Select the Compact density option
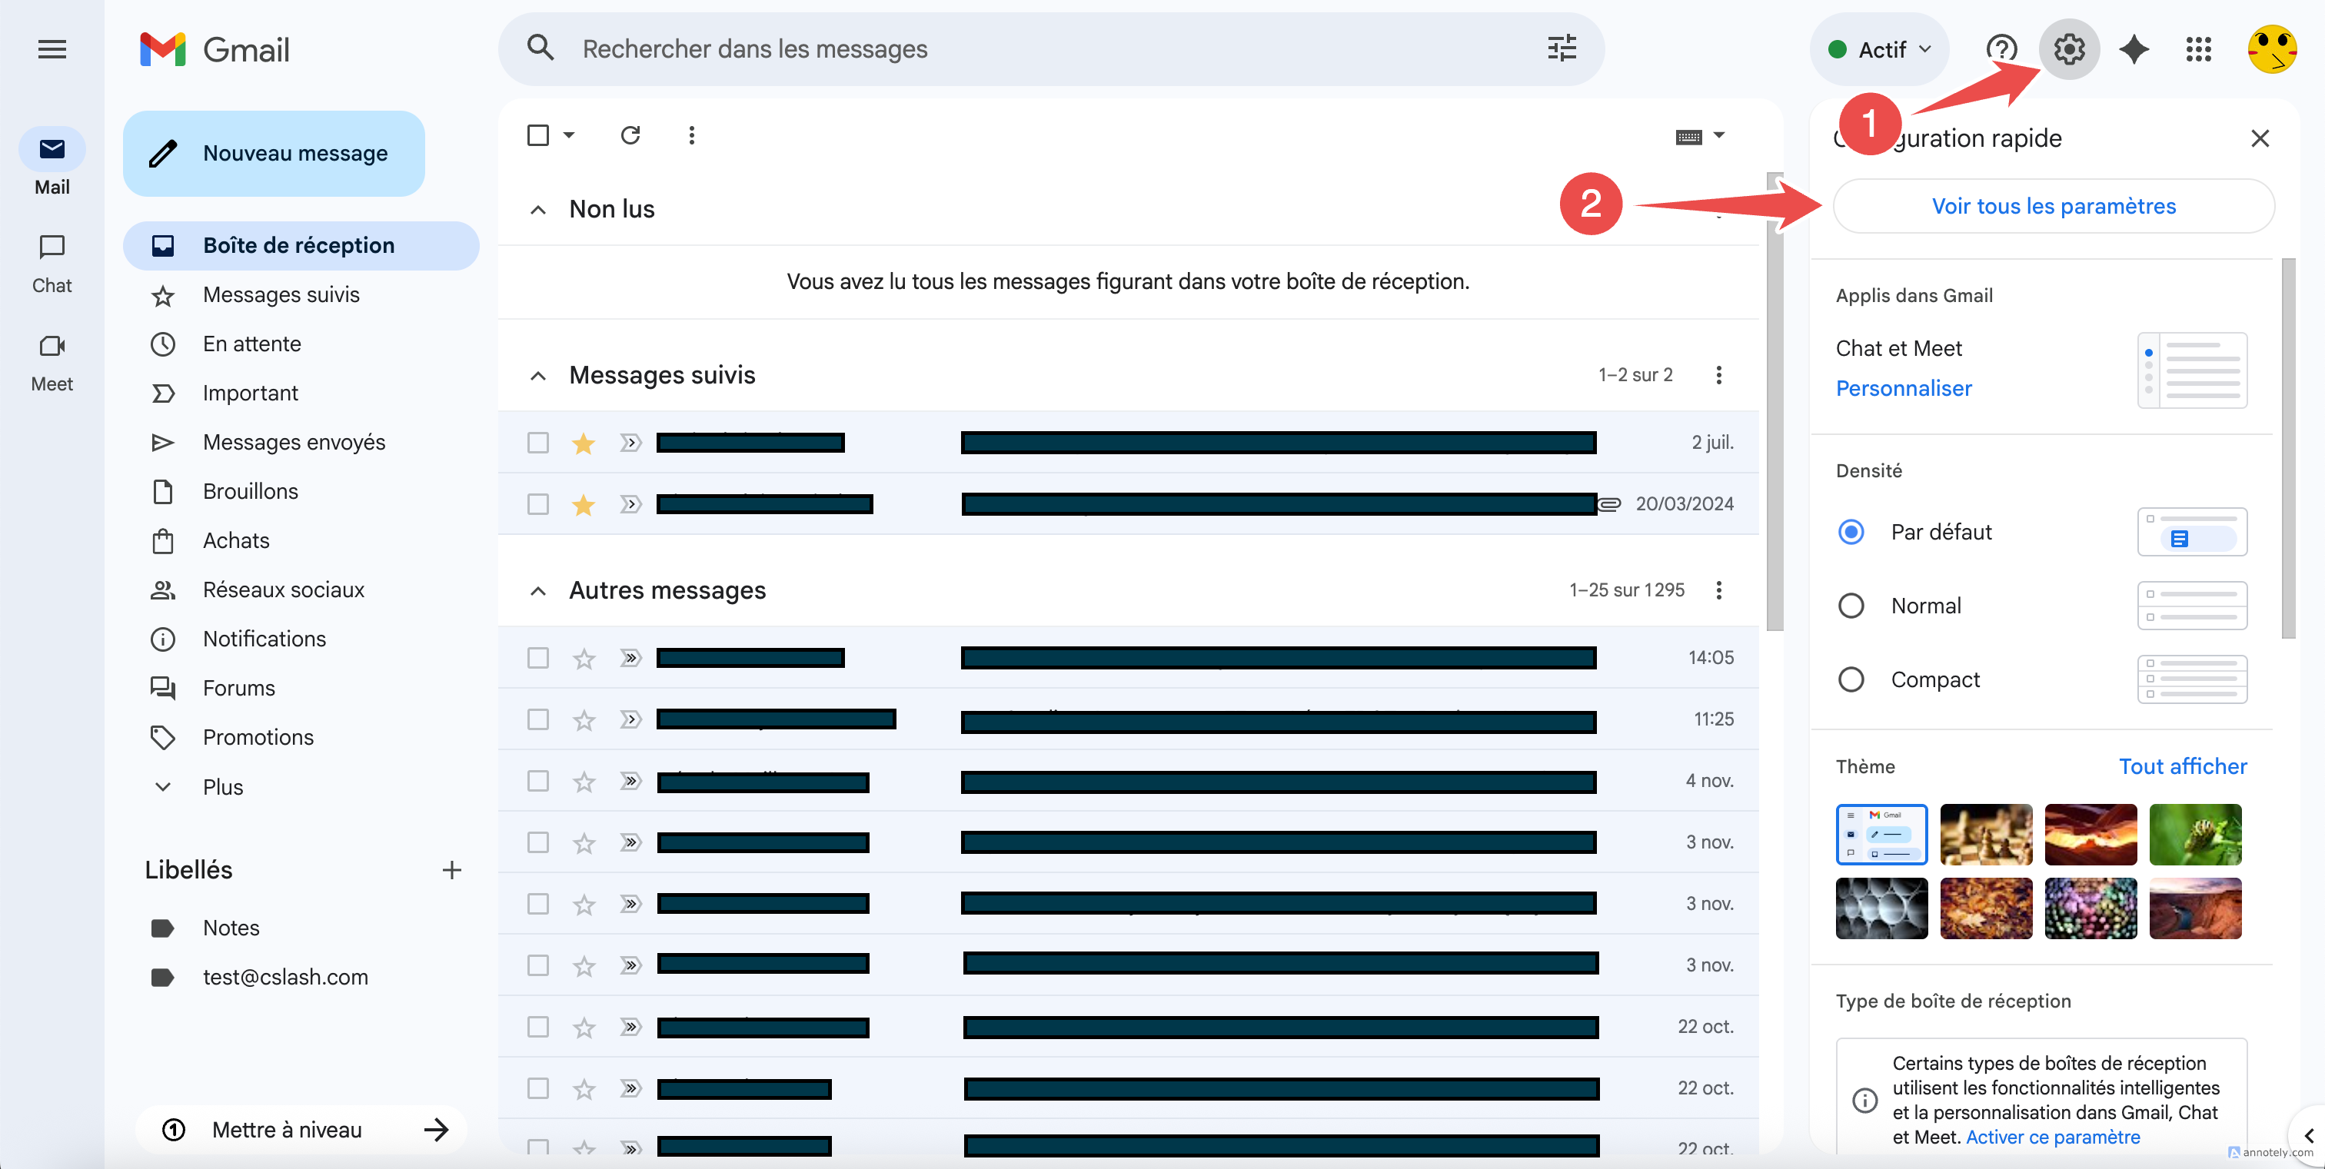This screenshot has width=2325, height=1169. coord(1851,679)
